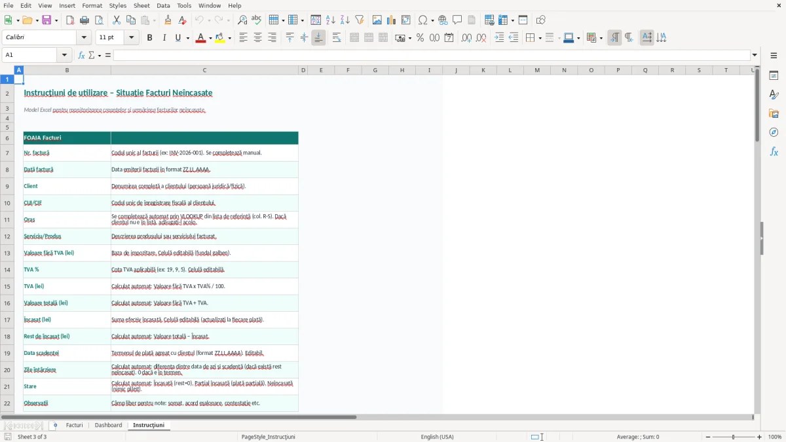Click the Insert Pivot Table icon
This screenshot has width=786, height=442.
[x=406, y=20]
